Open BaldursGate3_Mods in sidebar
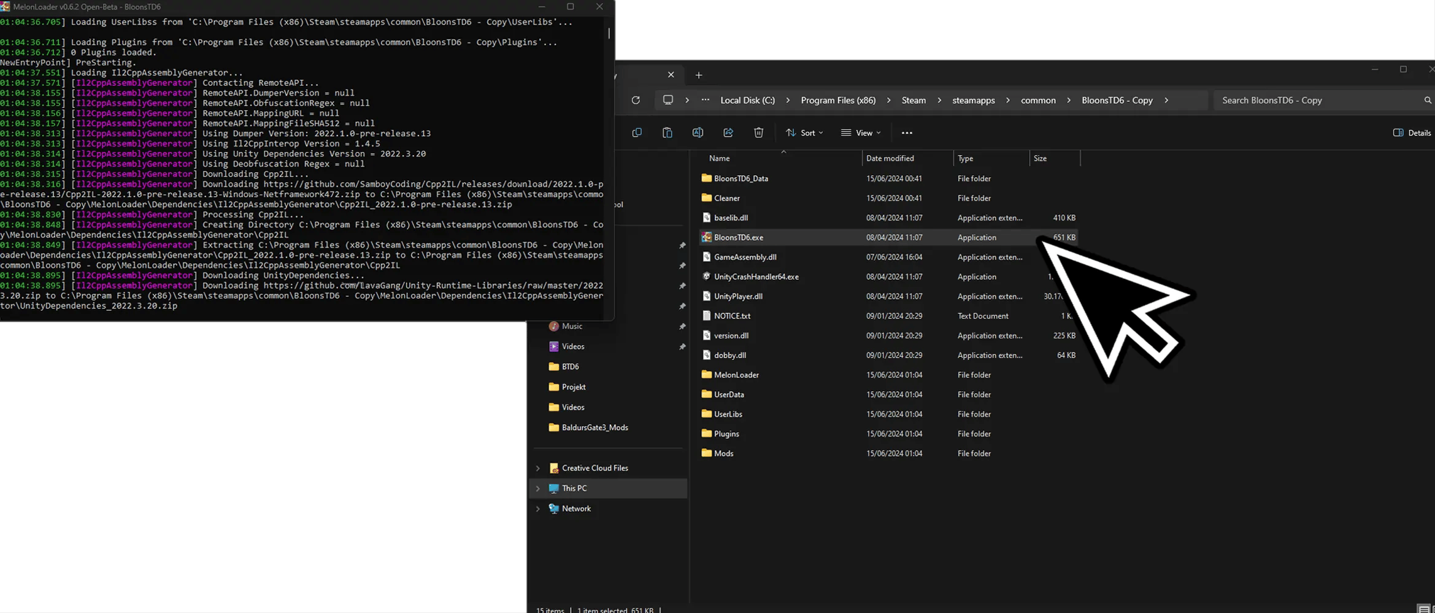 point(594,427)
